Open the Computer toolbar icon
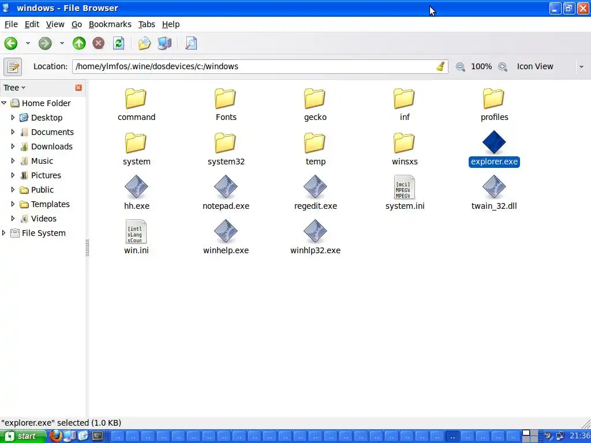 pos(164,43)
